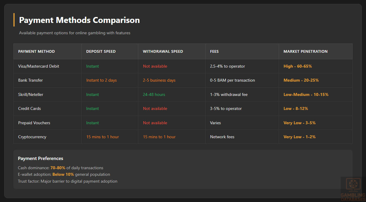
Task: Click the Very Low - 1-2% penetration value
Action: point(299,137)
